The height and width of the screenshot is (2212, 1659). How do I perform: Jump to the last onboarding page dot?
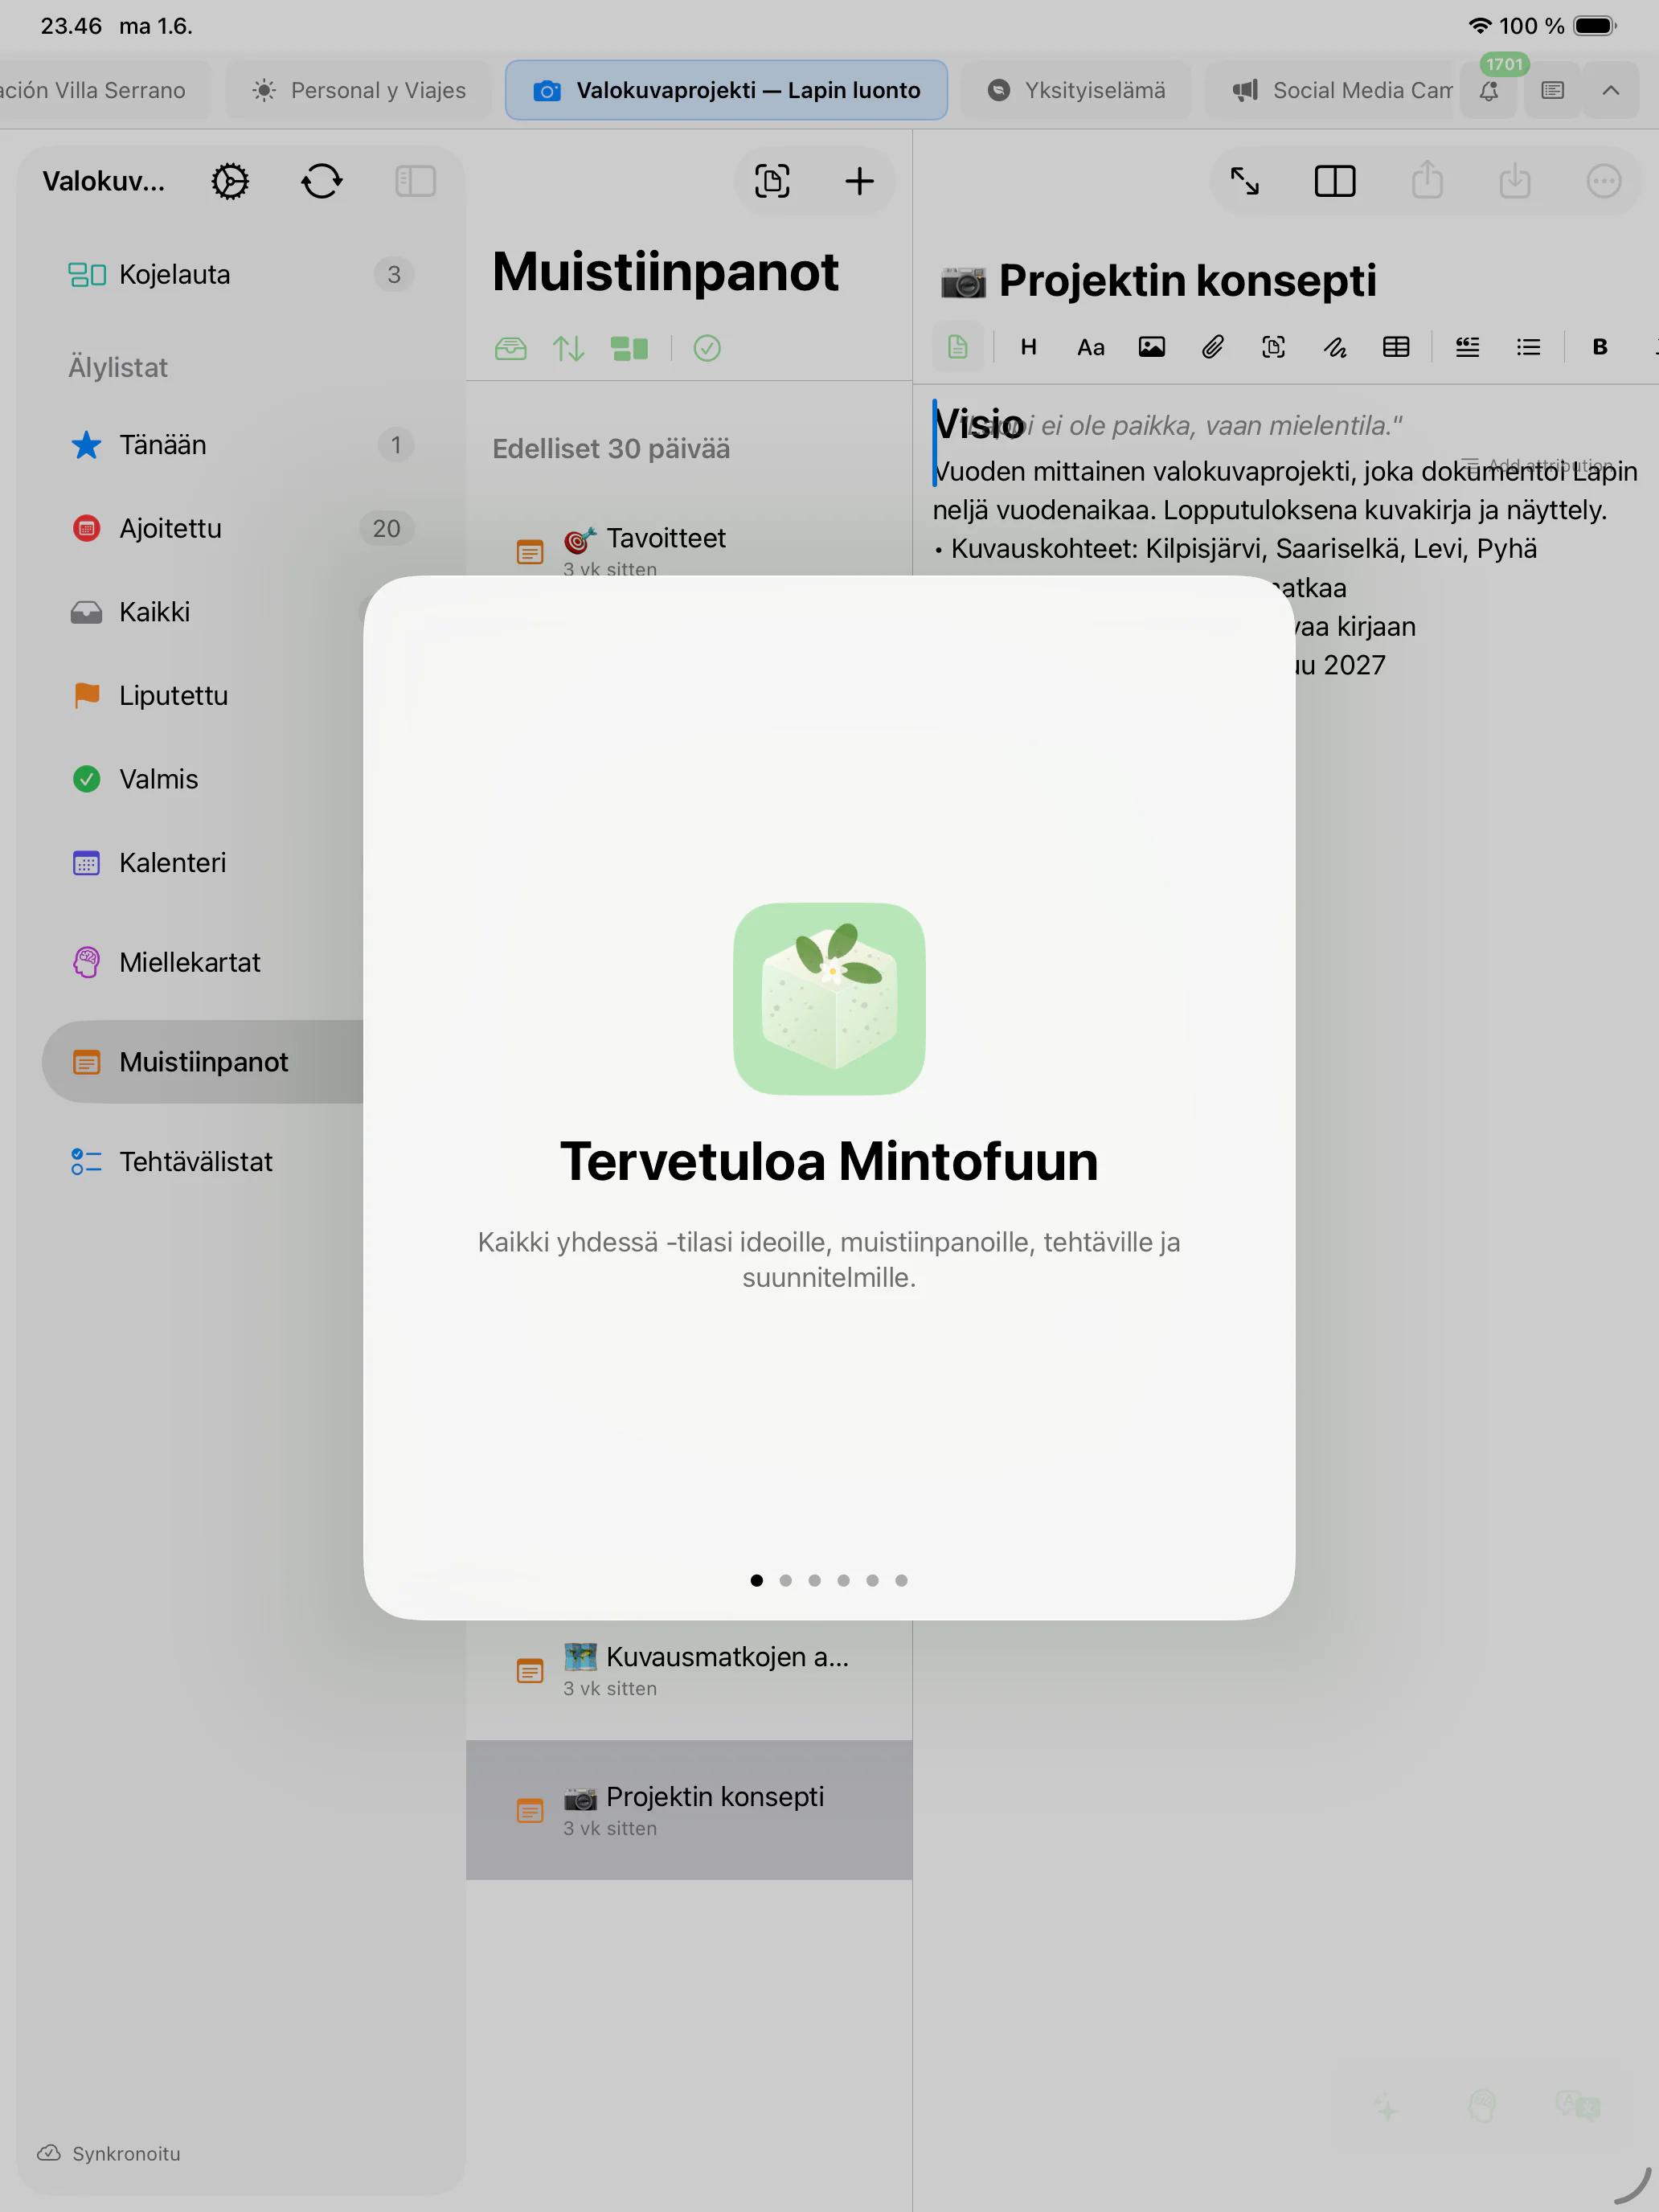(x=901, y=1580)
